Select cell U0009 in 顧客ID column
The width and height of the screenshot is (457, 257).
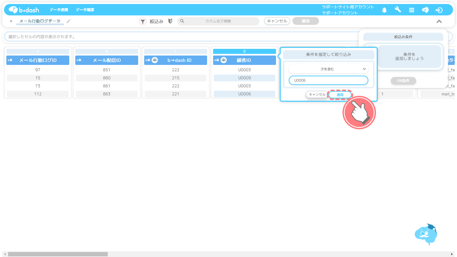[x=245, y=78]
